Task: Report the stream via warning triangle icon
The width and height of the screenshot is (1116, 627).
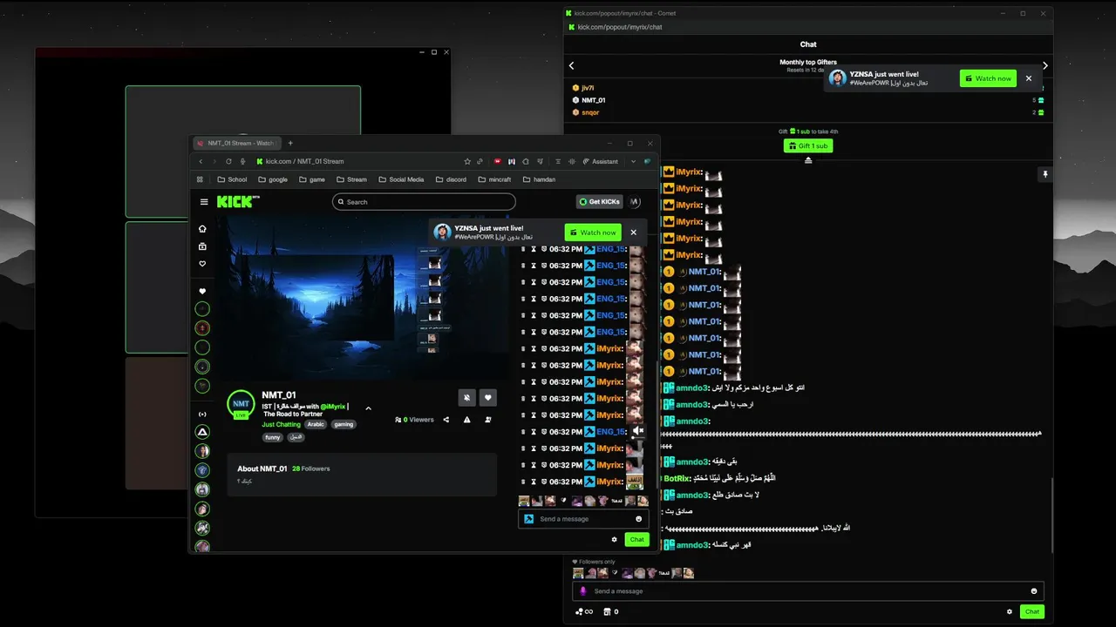Action: [x=467, y=420]
